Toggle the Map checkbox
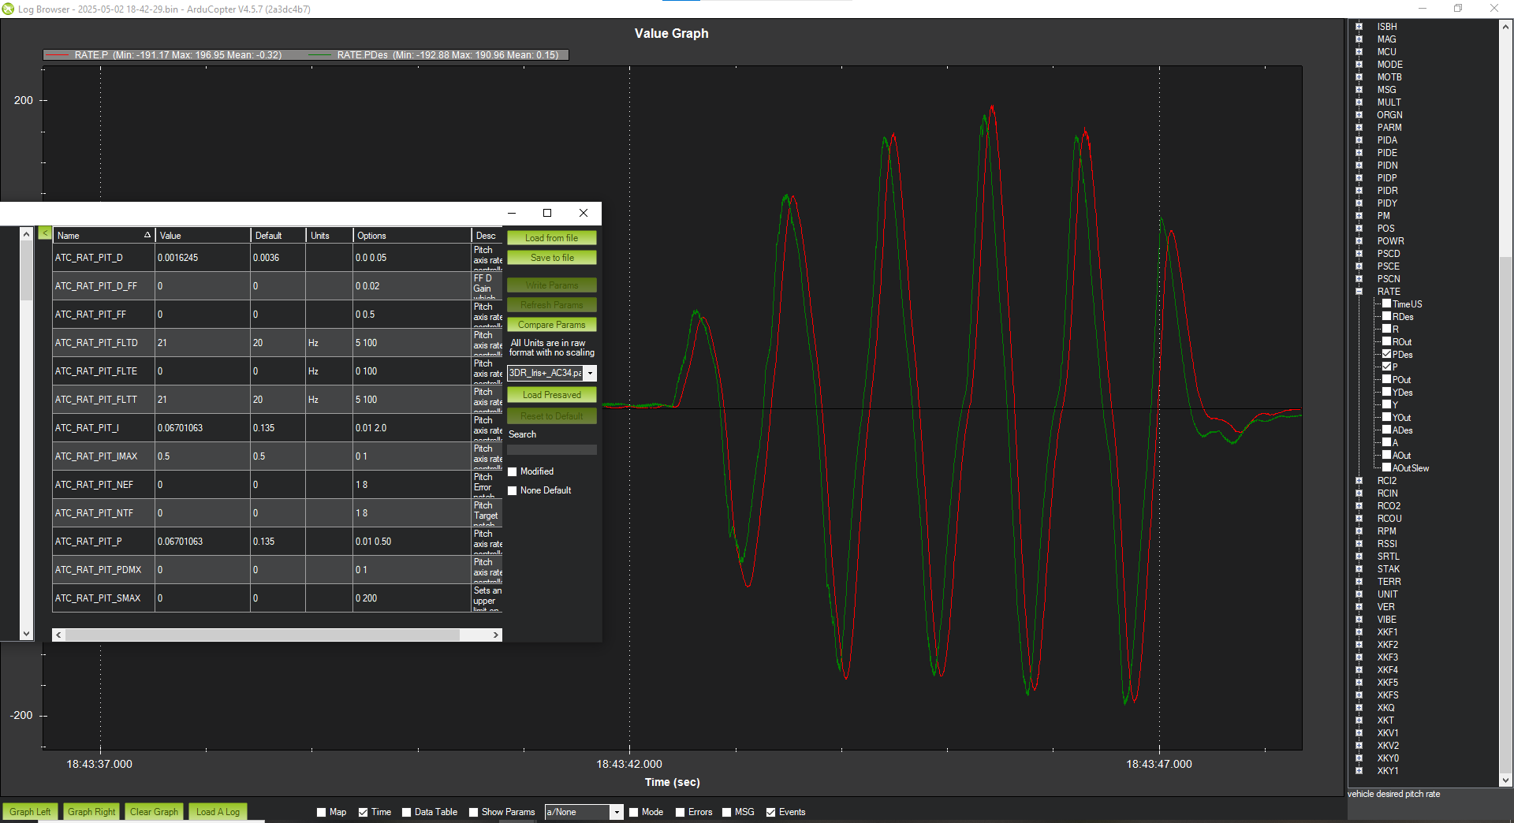The width and height of the screenshot is (1514, 823). point(322,812)
